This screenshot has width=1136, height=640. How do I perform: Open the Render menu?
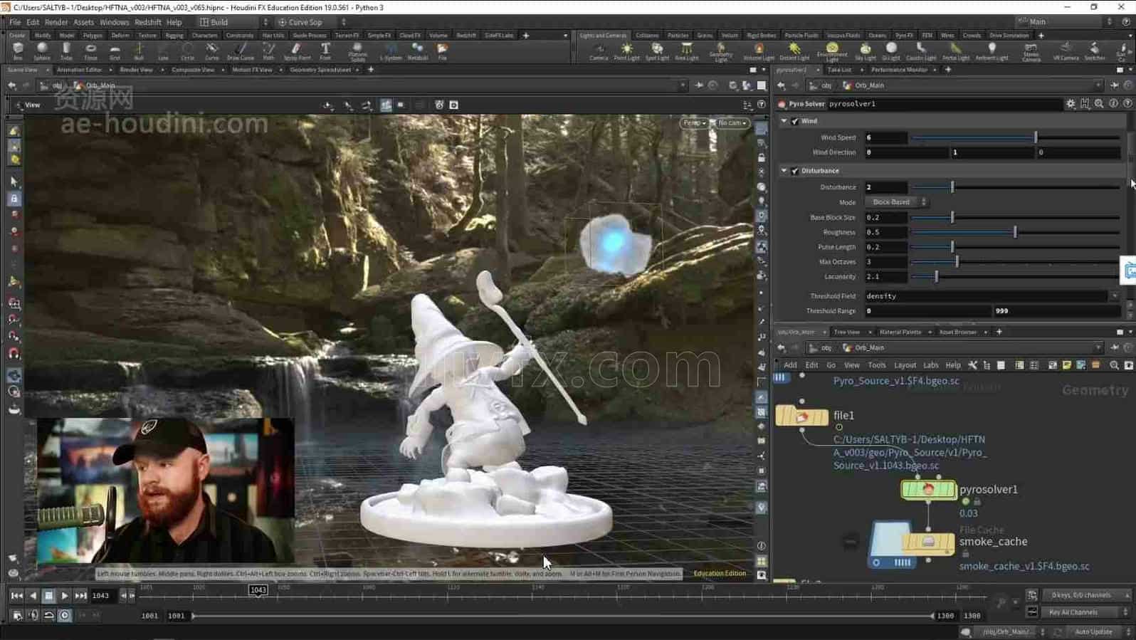point(56,22)
